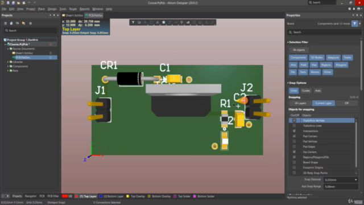Click the save icon in title bar

pyautogui.click(x=8, y=3)
